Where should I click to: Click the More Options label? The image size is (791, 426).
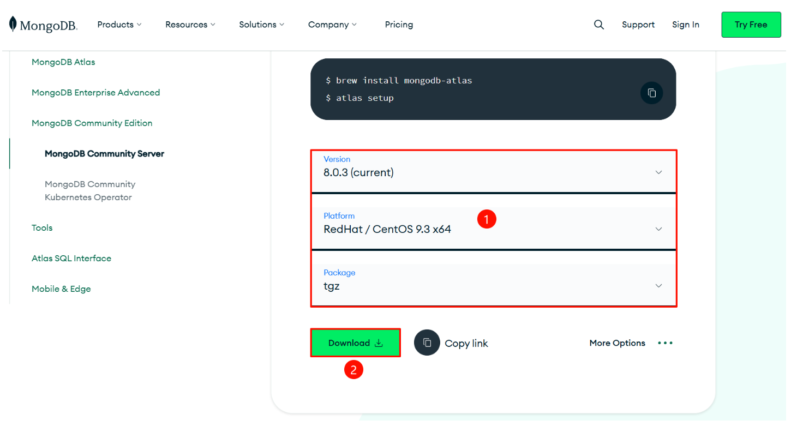[618, 343]
